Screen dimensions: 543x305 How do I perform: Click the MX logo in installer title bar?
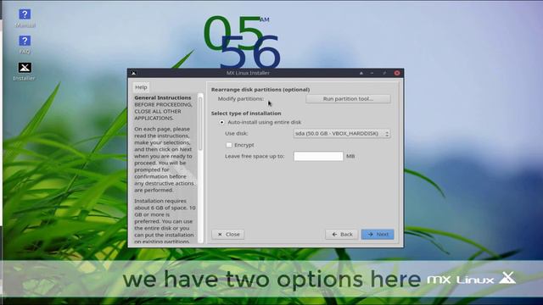[134, 73]
